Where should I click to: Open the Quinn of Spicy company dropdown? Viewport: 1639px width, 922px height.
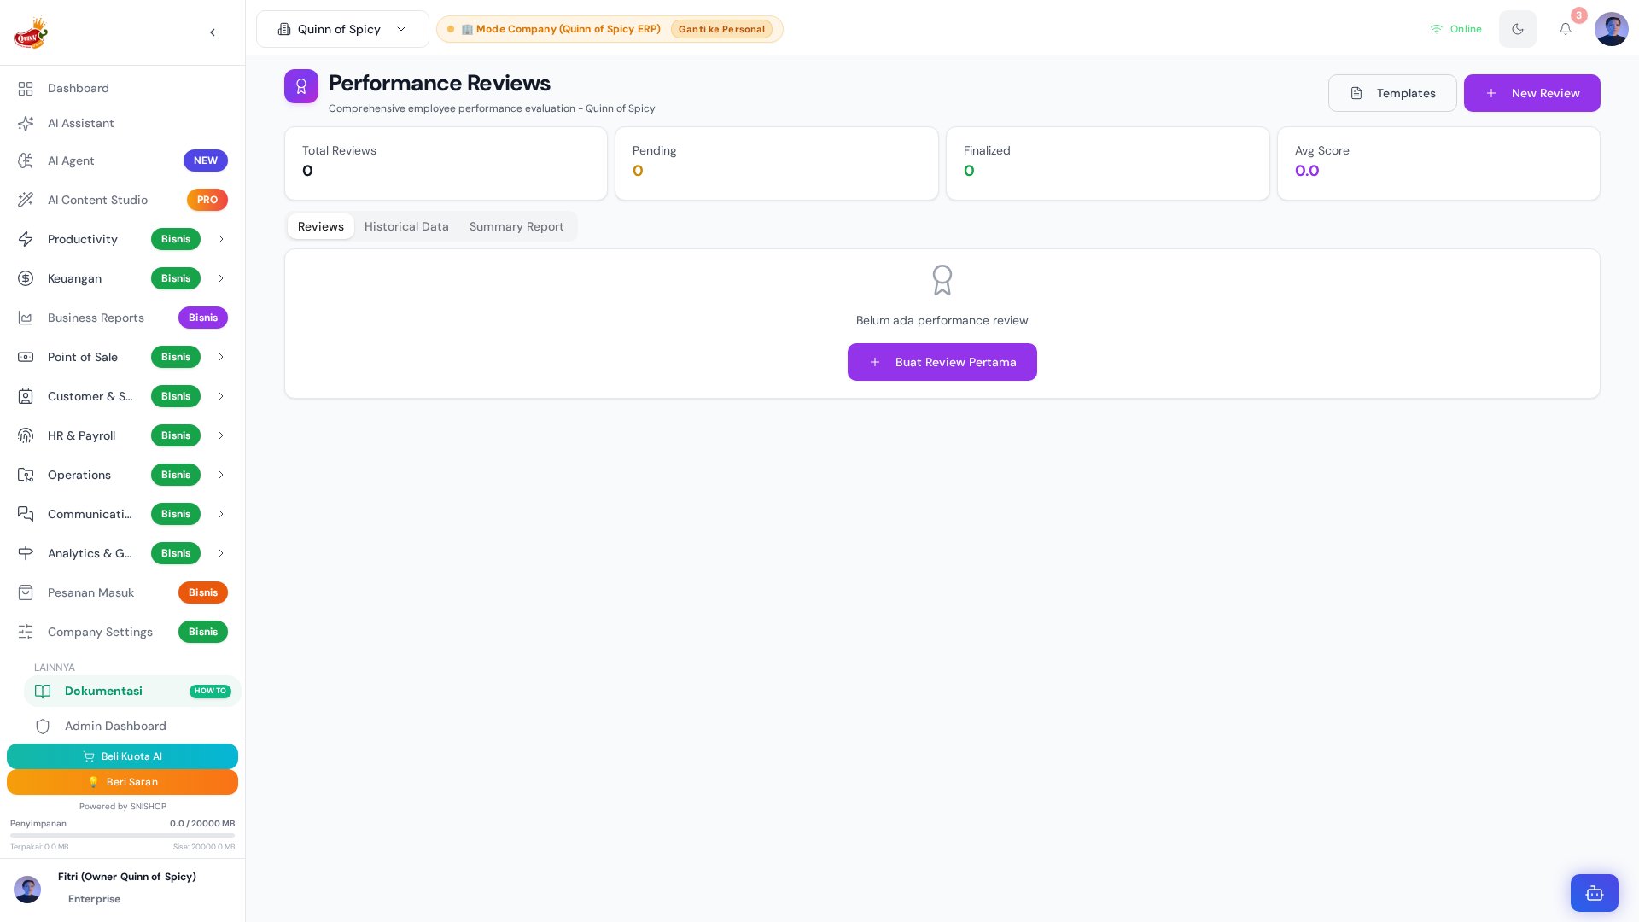click(342, 29)
